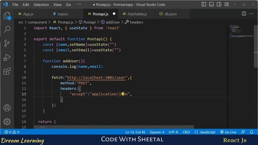Open the Edit menu

[26, 4]
